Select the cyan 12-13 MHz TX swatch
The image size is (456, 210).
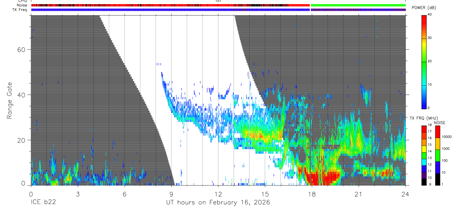tap(424, 162)
